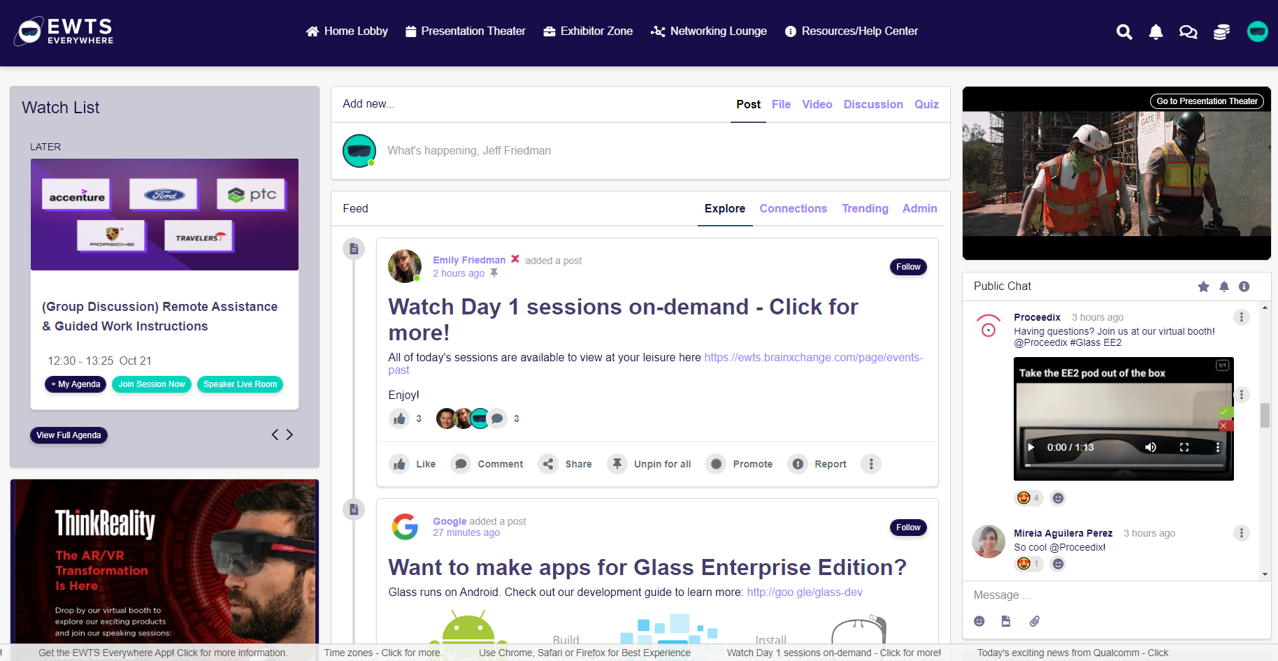Image resolution: width=1278 pixels, height=661 pixels.
Task: Click paperclip attachment icon in chat
Action: 1035,621
